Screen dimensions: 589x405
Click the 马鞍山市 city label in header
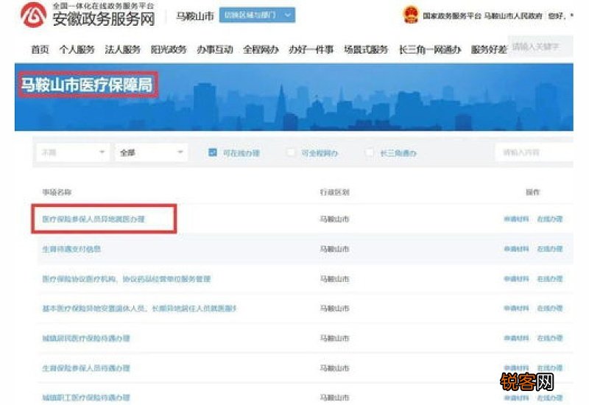pyautogui.click(x=195, y=15)
